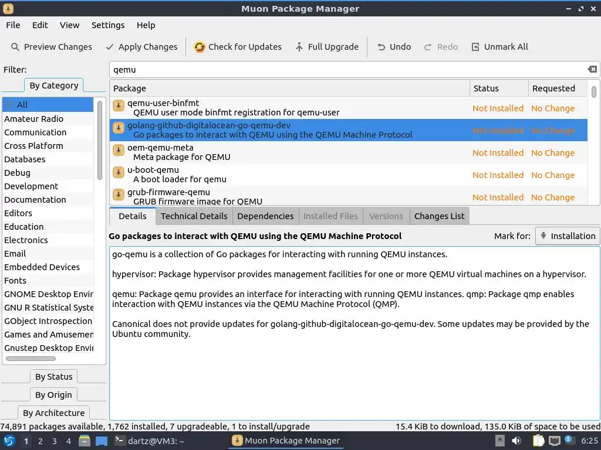
Task: Open the LXQt application menu
Action: pos(9,441)
